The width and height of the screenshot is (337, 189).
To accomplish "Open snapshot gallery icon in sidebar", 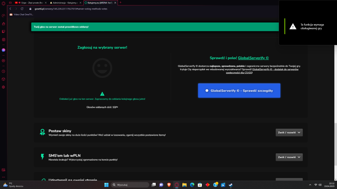I will pos(3,170).
